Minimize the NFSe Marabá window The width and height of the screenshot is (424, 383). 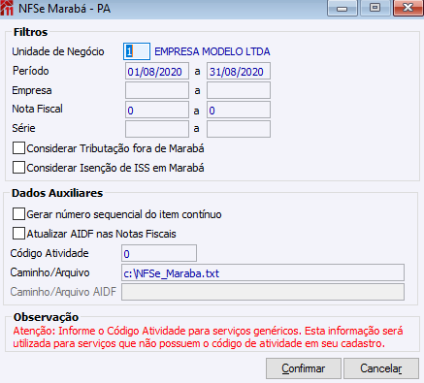[342, 8]
